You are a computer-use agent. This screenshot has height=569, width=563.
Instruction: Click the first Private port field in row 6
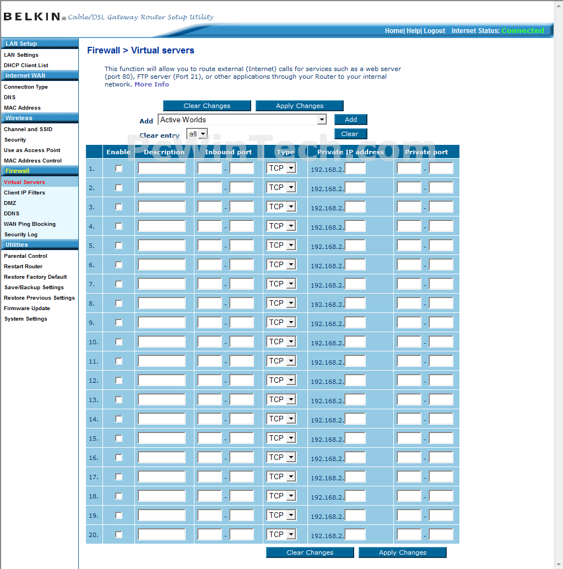point(409,264)
